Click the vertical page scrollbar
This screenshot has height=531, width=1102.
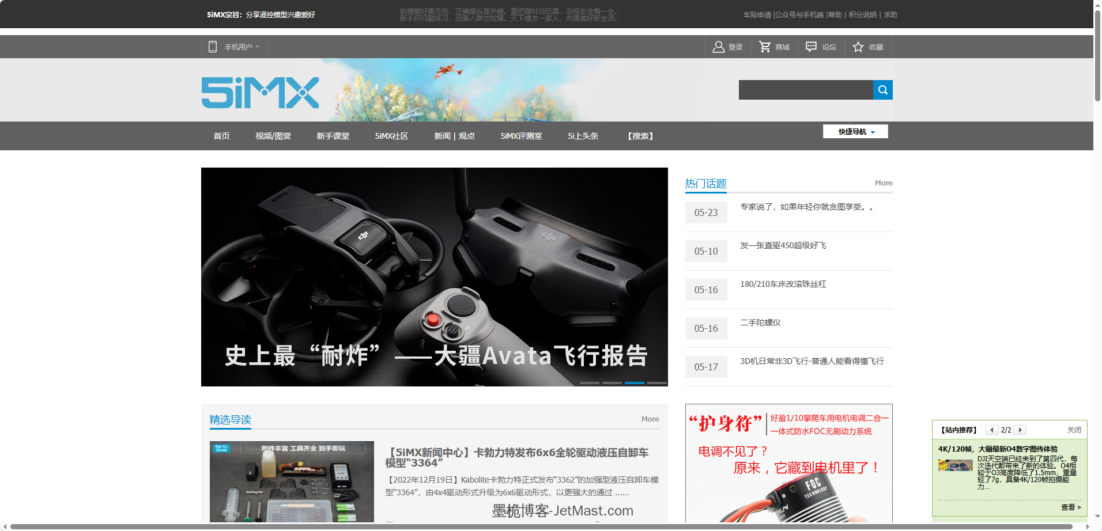pos(1097,55)
